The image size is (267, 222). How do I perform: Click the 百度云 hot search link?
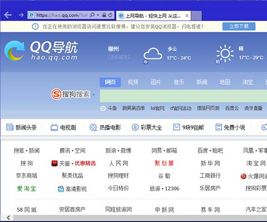point(232,108)
